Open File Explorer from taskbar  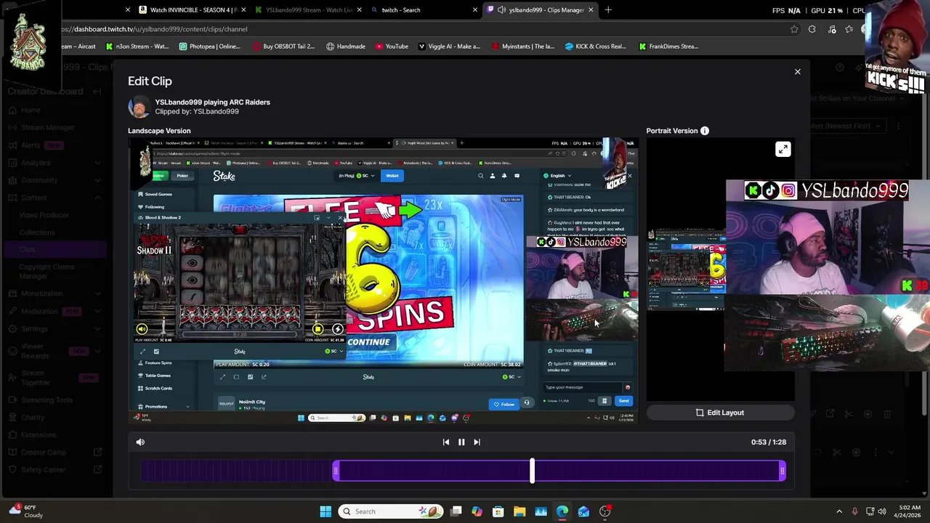pyautogui.click(x=519, y=511)
